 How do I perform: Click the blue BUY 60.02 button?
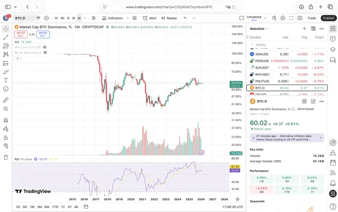point(43,34)
